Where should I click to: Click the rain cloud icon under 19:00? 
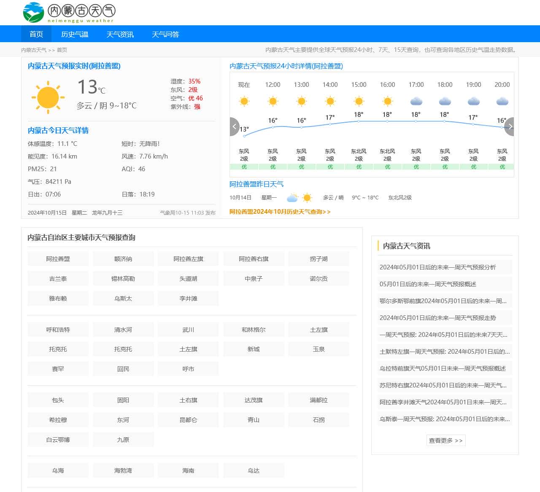(x=473, y=101)
